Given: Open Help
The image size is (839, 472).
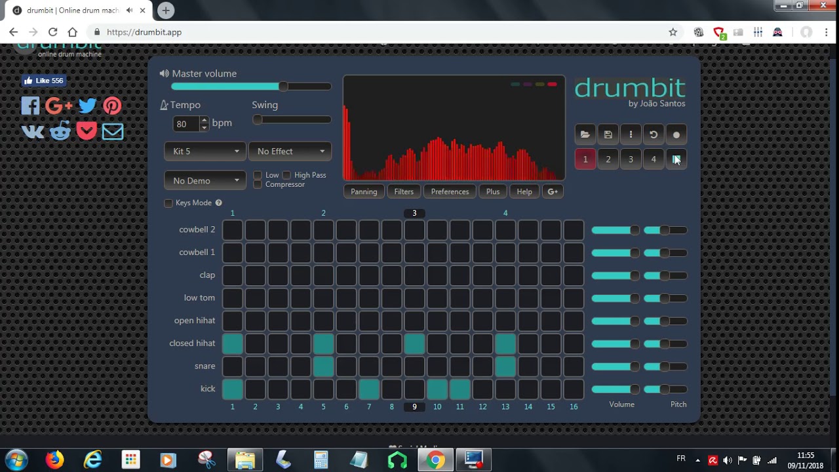Looking at the screenshot, I should pos(524,191).
